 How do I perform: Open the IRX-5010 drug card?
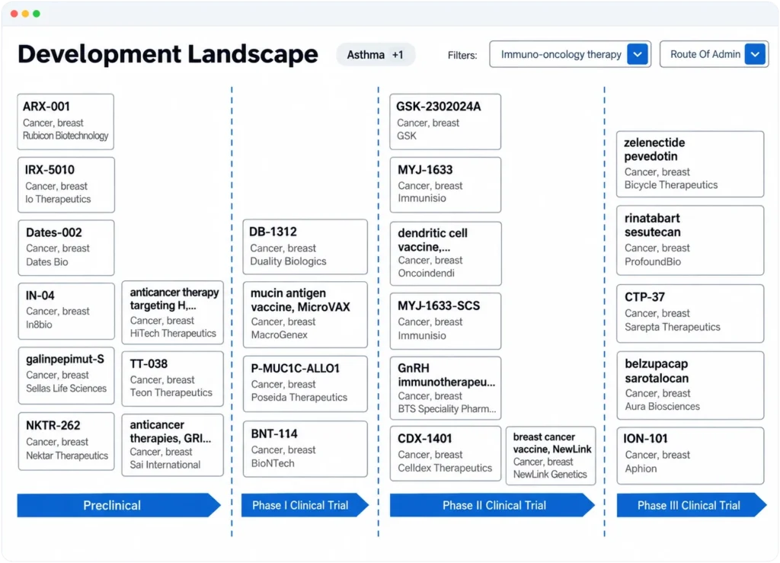66,184
